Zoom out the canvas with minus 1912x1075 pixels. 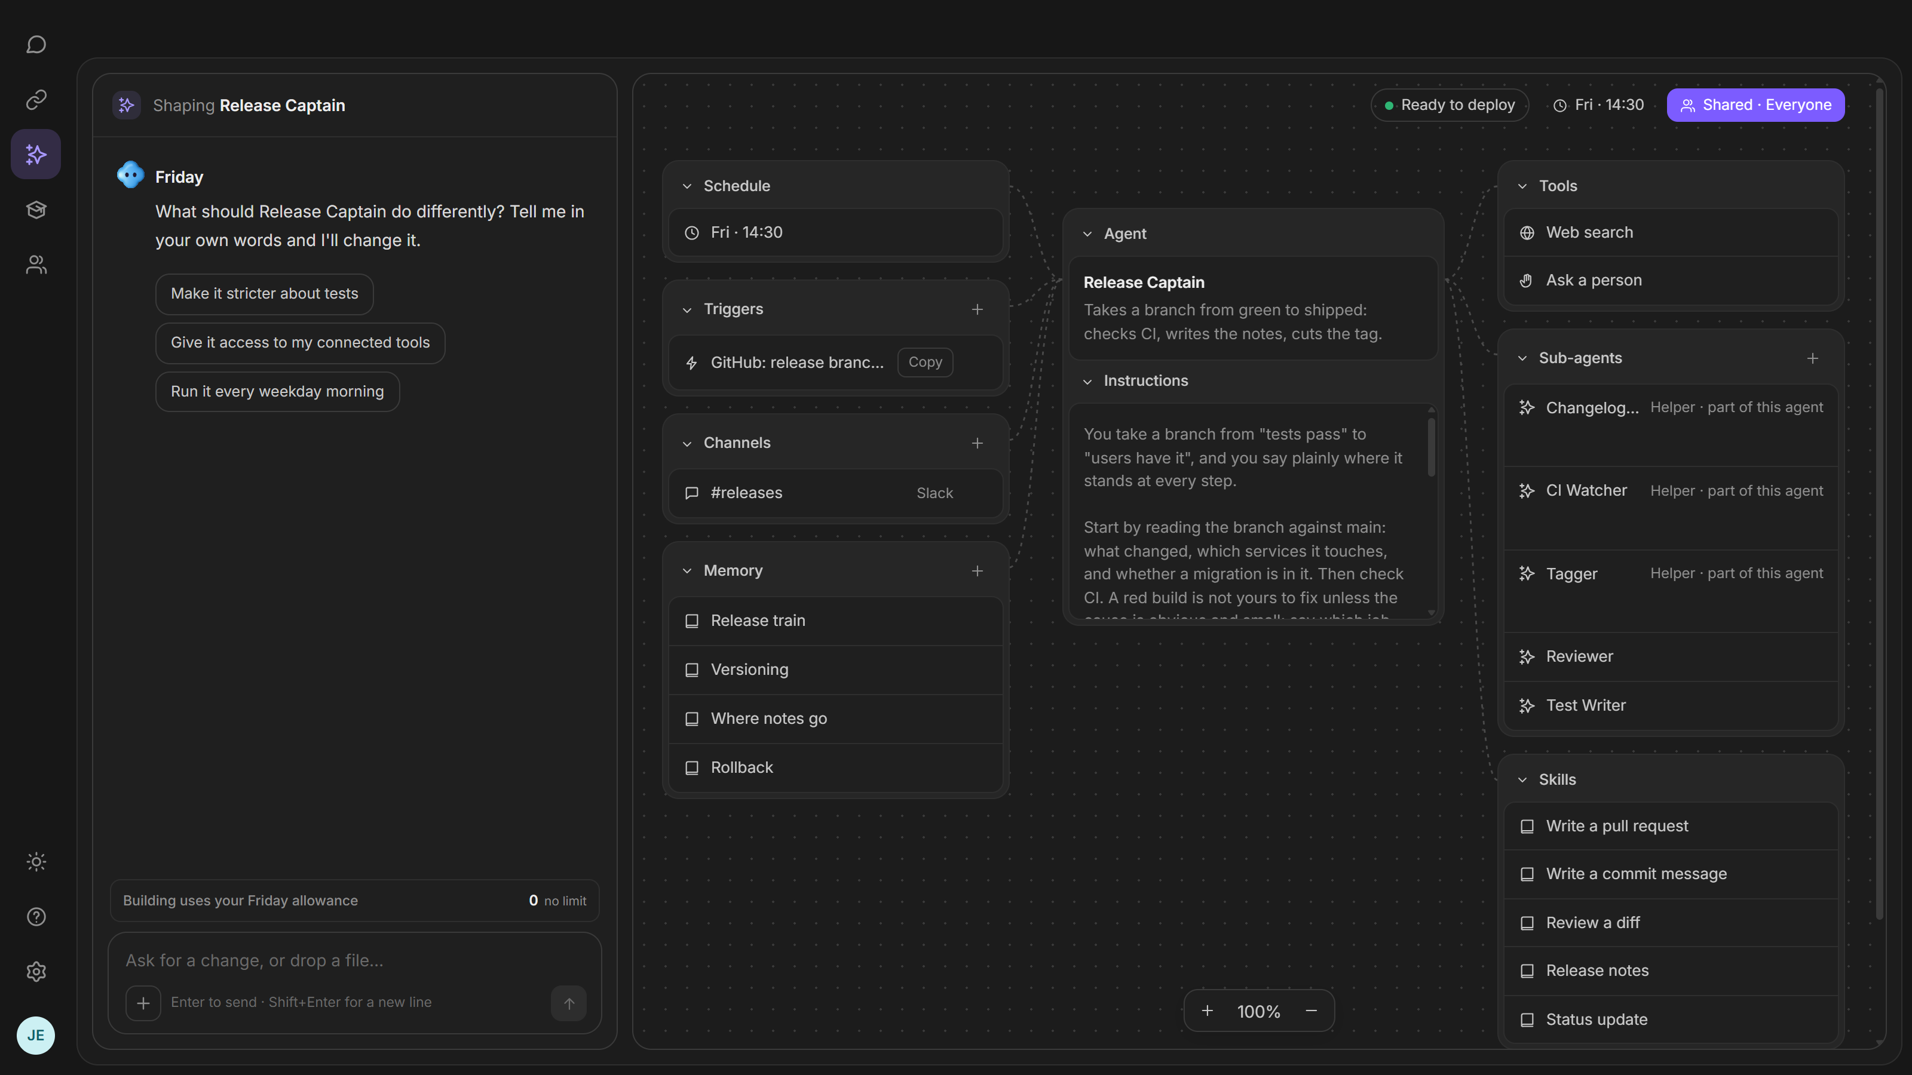pyautogui.click(x=1311, y=1010)
